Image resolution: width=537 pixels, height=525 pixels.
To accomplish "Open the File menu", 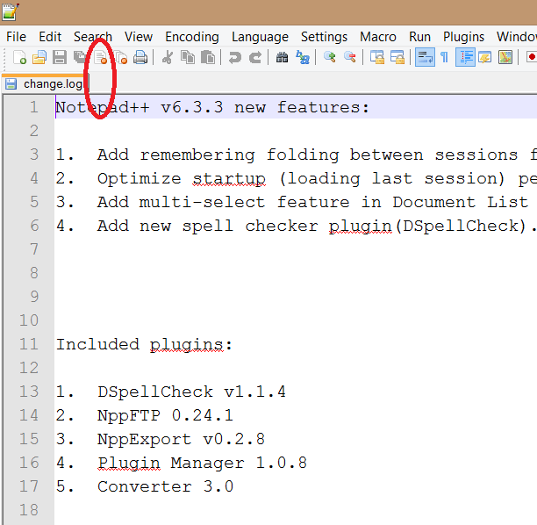I will [x=16, y=37].
